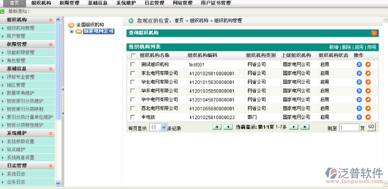Jump to the first page arrow
The height and width of the screenshot is (189, 388).
click(217, 127)
